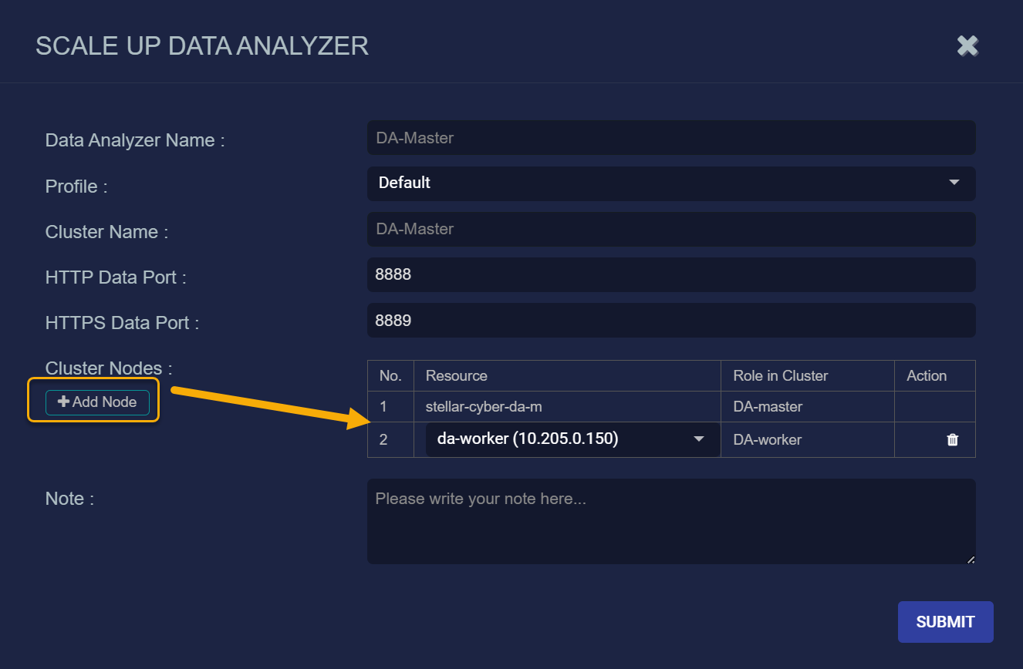Expand the da-worker (10.205.0.150) resource dropdown

(x=572, y=439)
